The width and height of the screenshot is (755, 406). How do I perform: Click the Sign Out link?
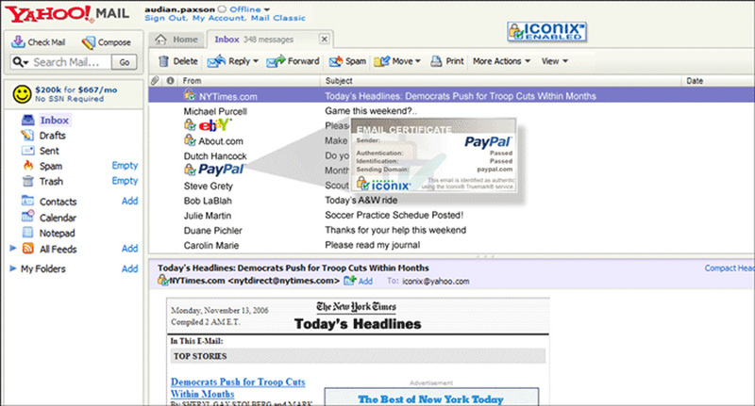click(166, 18)
